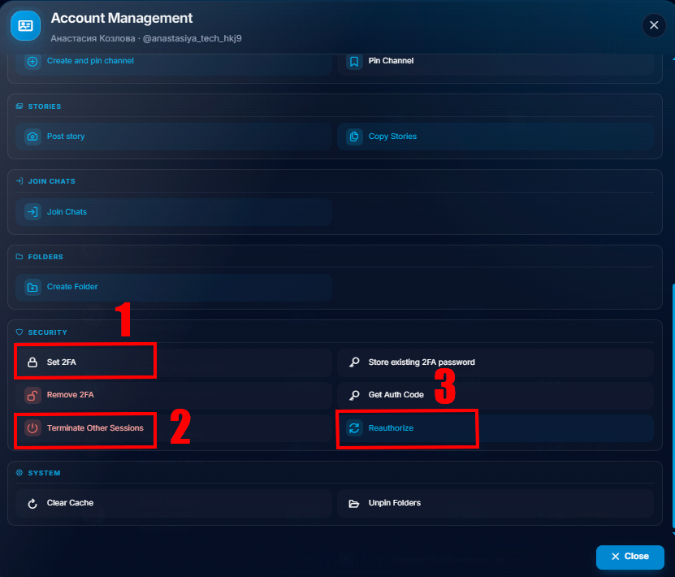Run the Copy Stories action
The width and height of the screenshot is (675, 577).
[495, 137]
